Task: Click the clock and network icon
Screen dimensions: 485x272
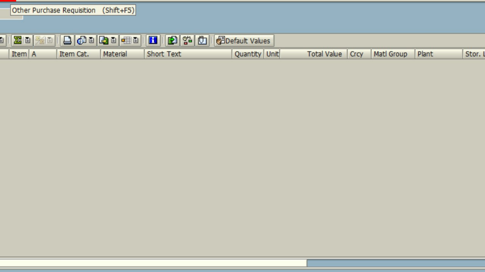Action: point(187,40)
